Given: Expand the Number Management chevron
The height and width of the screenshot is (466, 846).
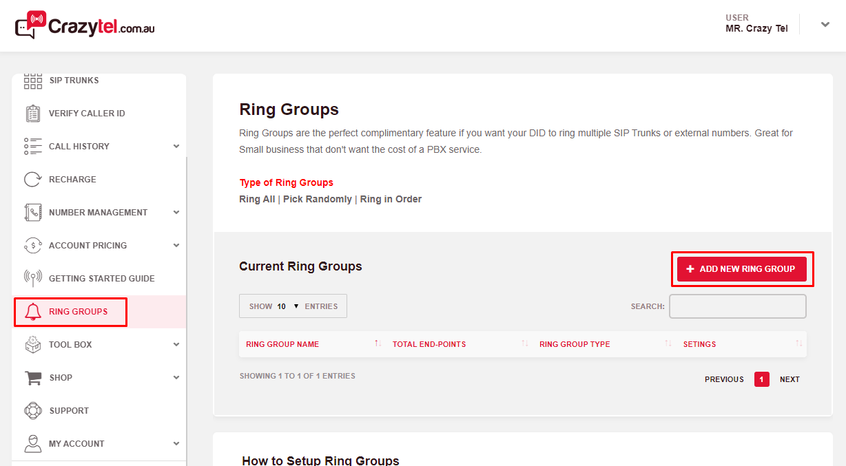Looking at the screenshot, I should (176, 213).
